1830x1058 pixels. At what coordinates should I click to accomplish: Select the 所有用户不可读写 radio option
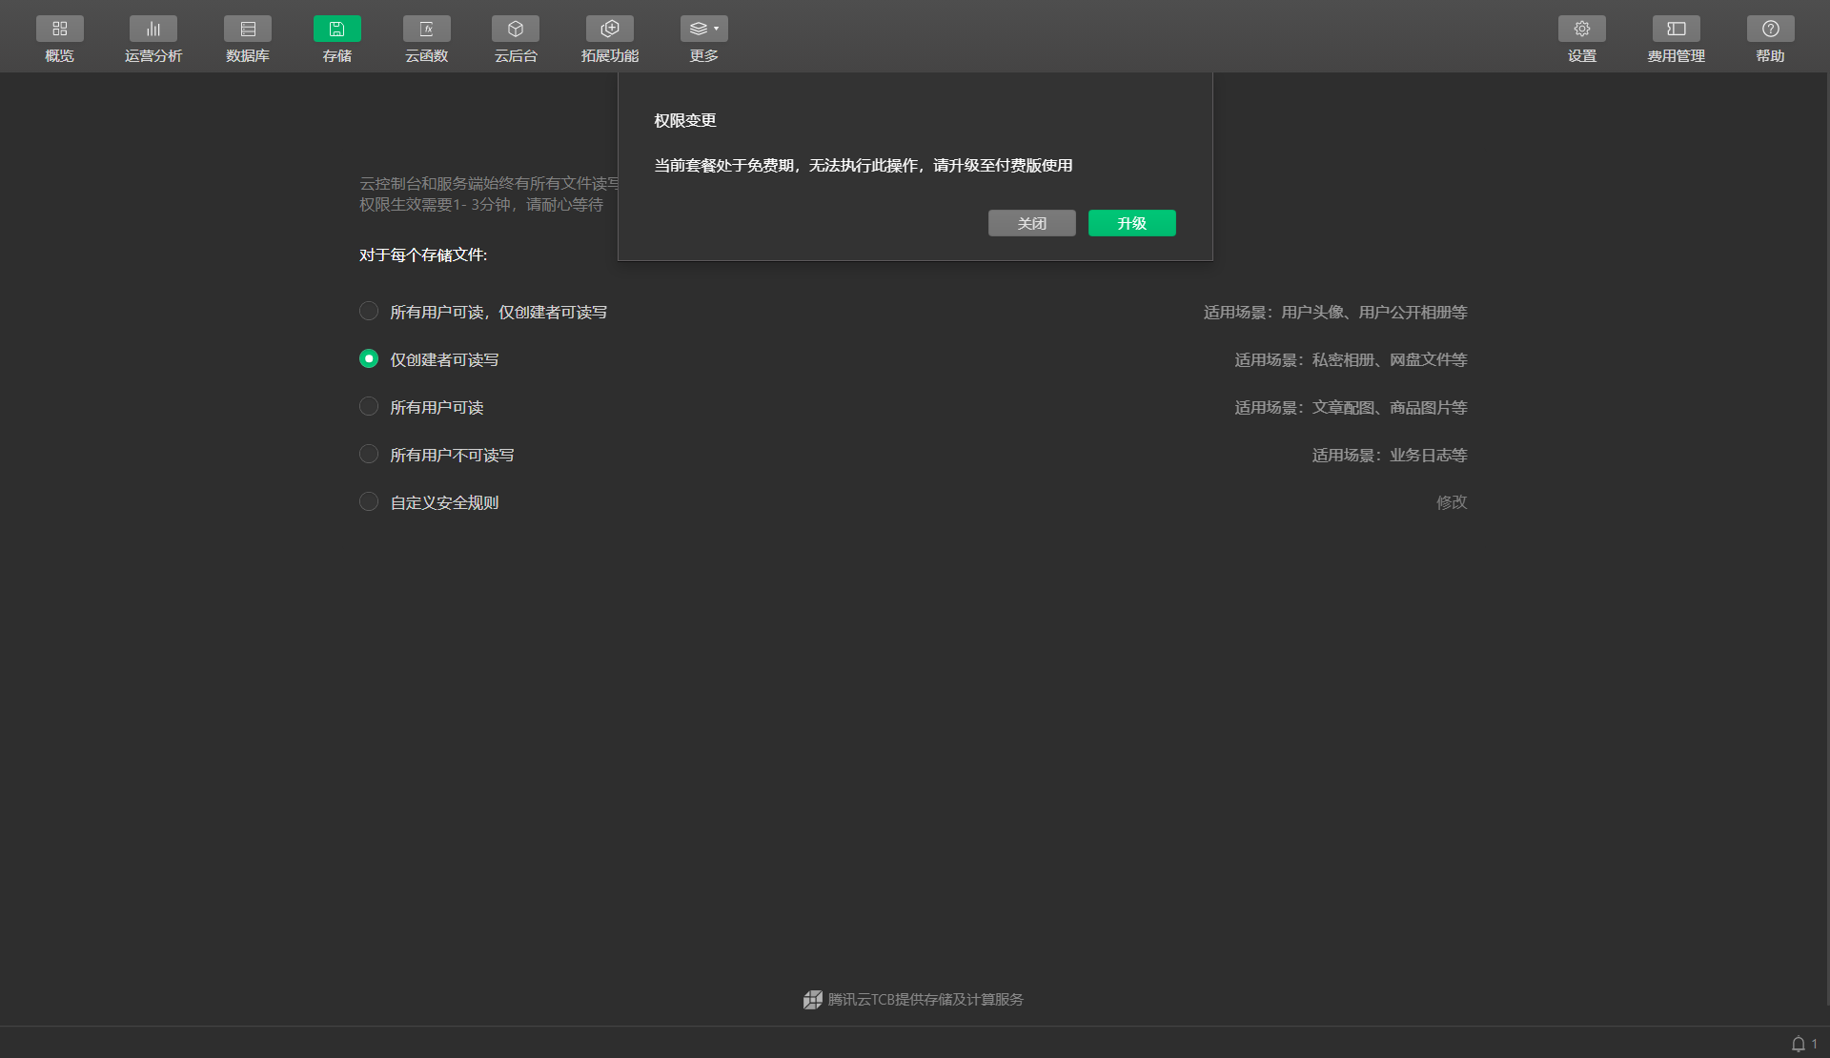pos(369,455)
